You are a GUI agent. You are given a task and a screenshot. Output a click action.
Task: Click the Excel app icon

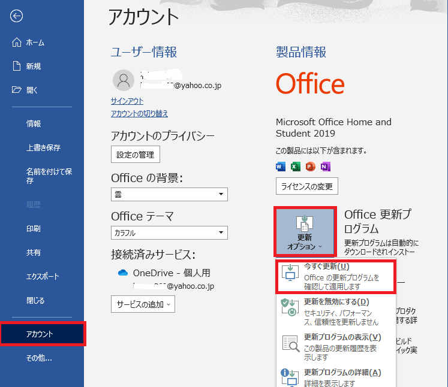296,167
